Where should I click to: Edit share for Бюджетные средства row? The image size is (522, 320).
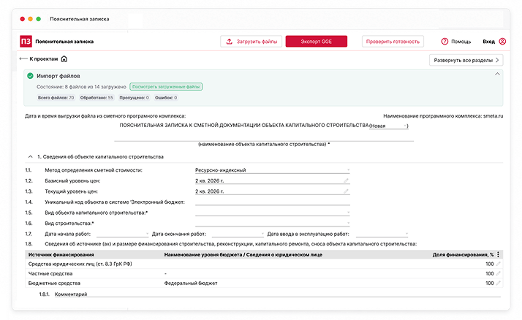[x=498, y=283]
